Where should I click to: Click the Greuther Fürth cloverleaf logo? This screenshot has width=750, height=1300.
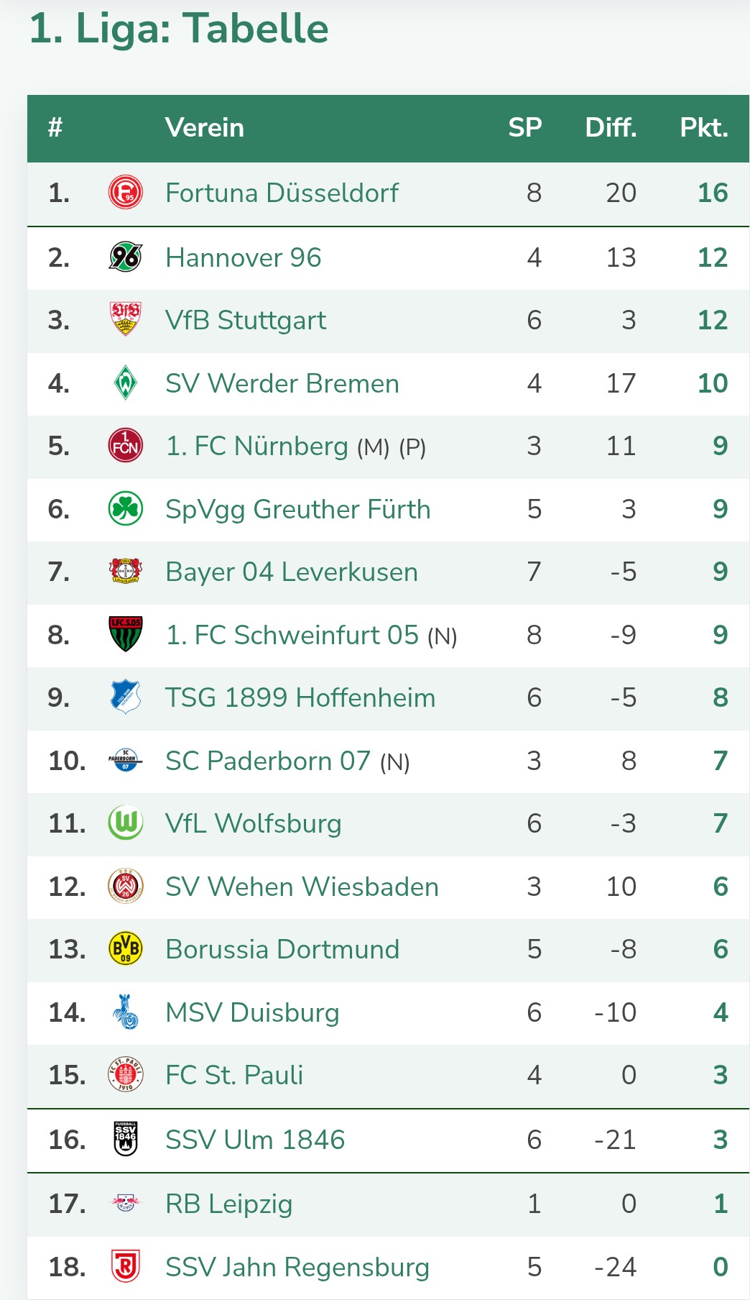point(125,509)
